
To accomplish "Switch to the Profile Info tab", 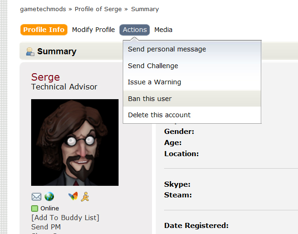I will [x=44, y=30].
